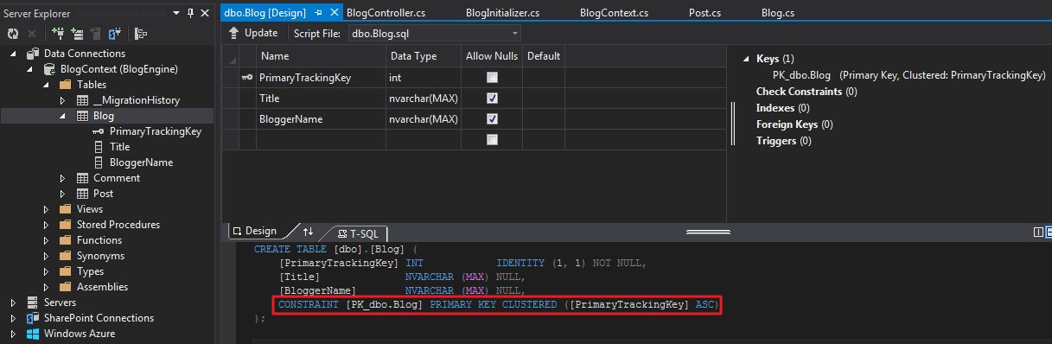Toggle Allow Nulls for BloggerName column
This screenshot has width=1052, height=344.
(x=492, y=119)
